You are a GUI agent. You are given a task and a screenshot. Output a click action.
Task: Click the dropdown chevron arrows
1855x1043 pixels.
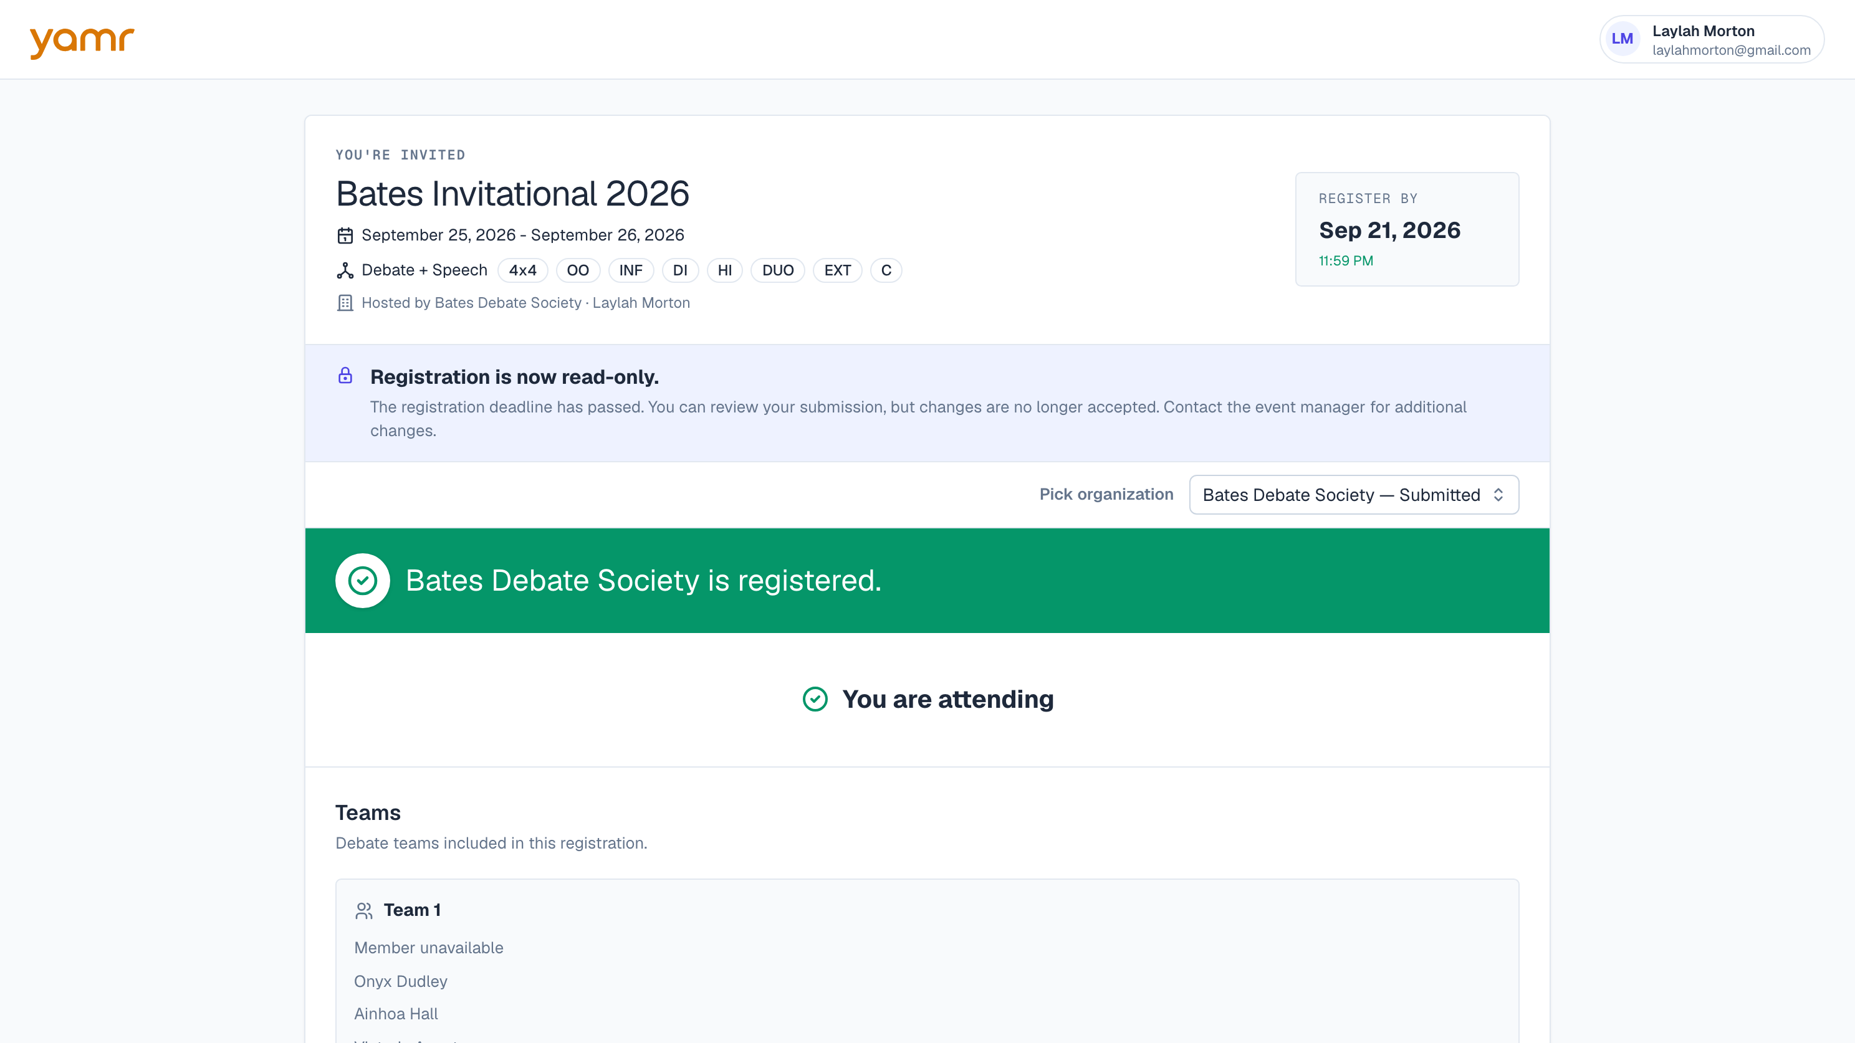pos(1498,495)
